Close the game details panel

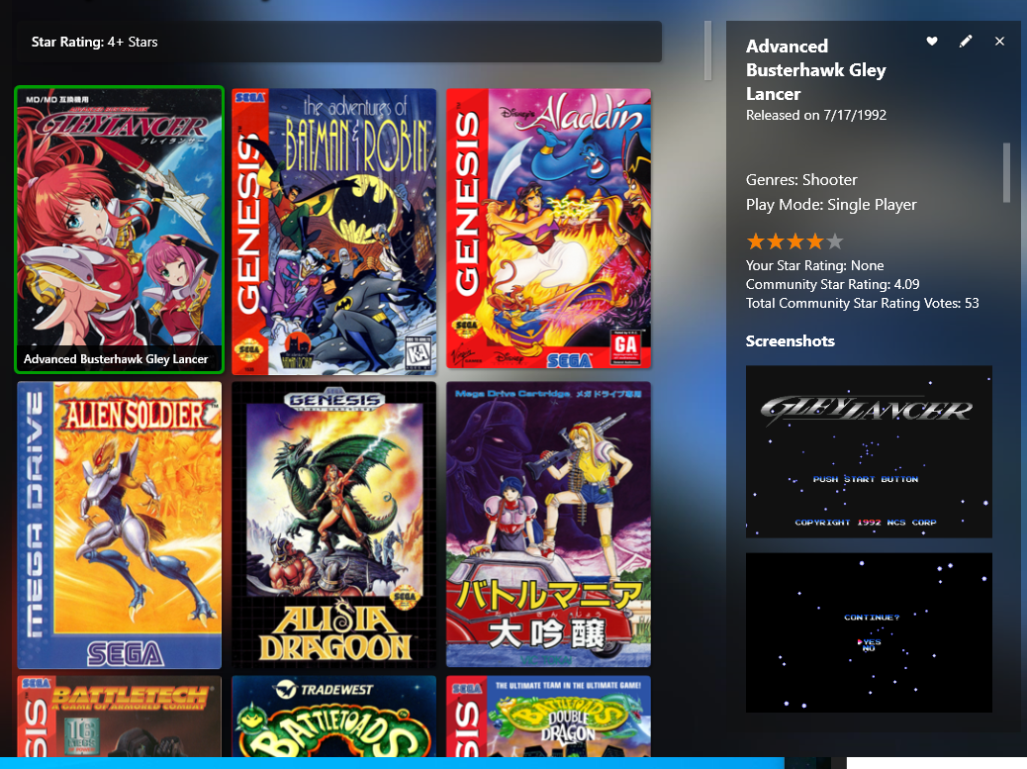point(999,42)
